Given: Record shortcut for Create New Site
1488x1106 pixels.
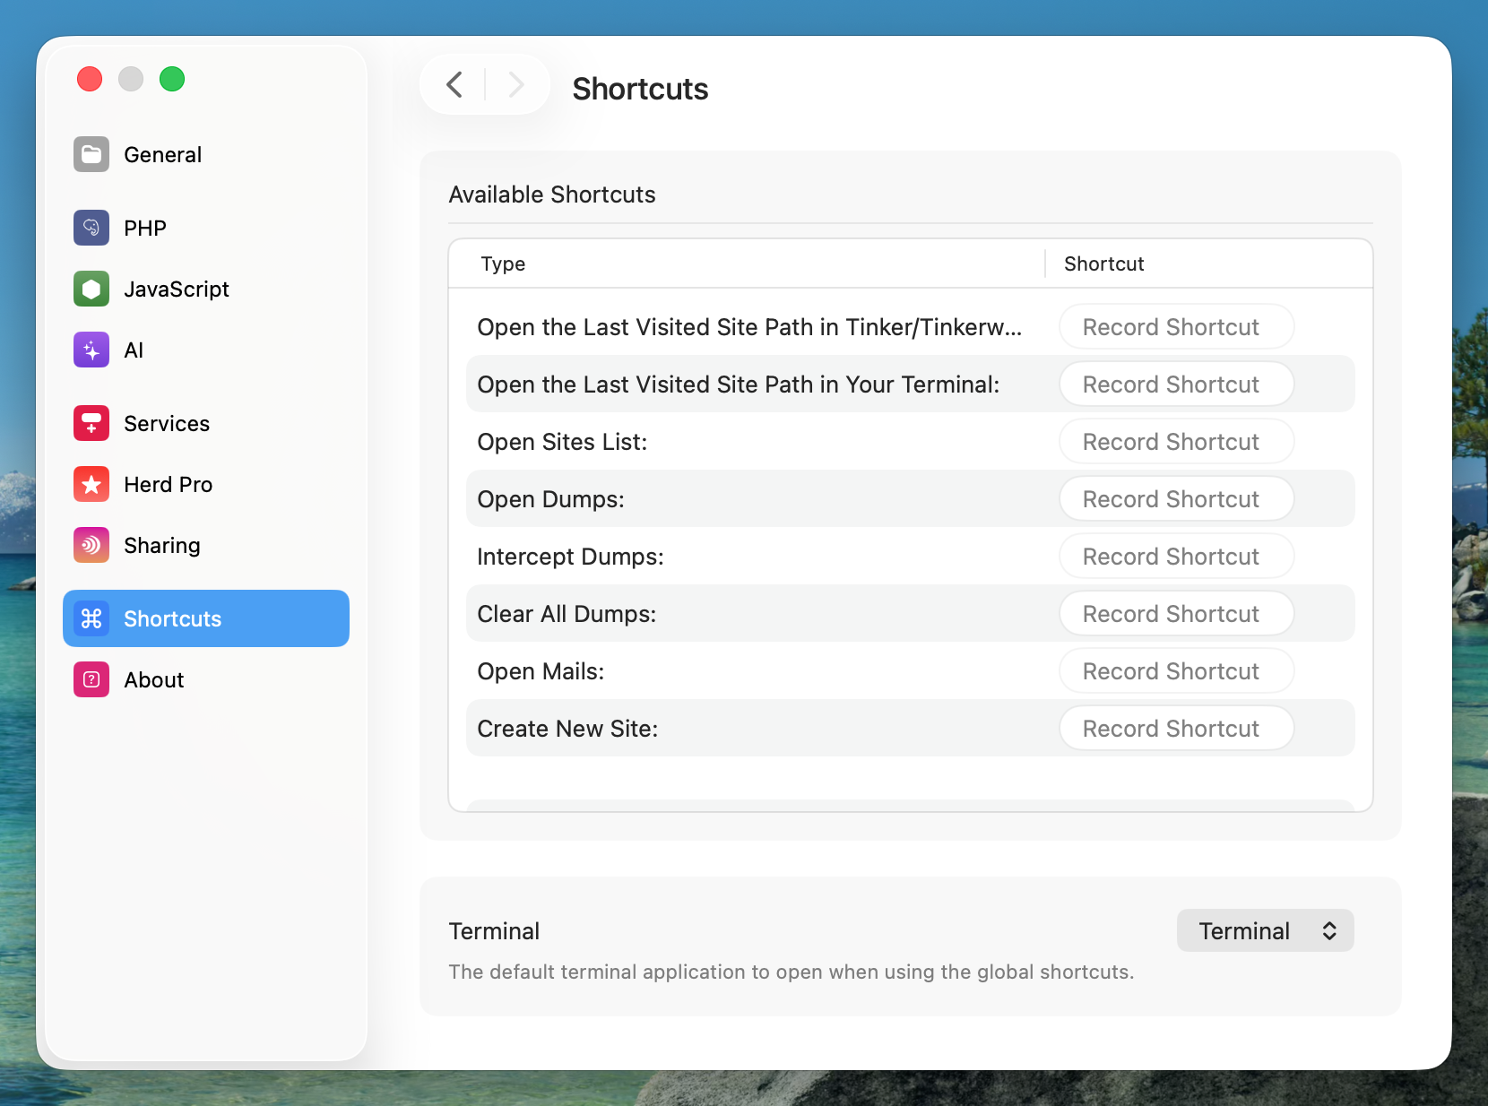Looking at the screenshot, I should pyautogui.click(x=1176, y=729).
